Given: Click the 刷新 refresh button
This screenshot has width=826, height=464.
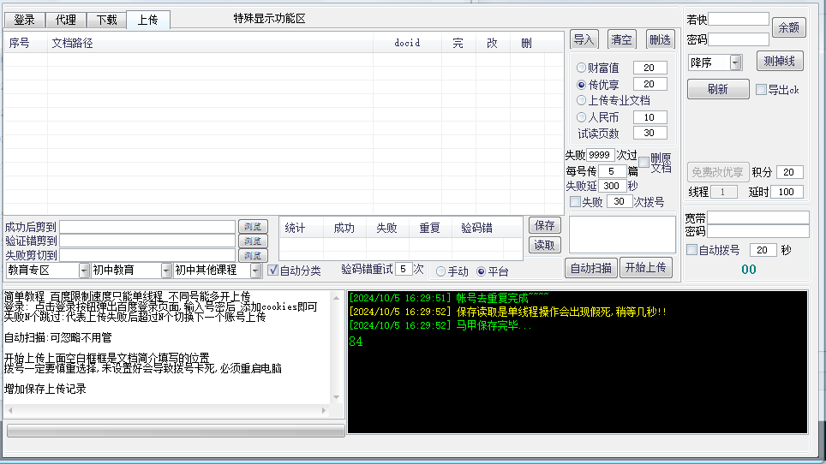Looking at the screenshot, I should [717, 89].
